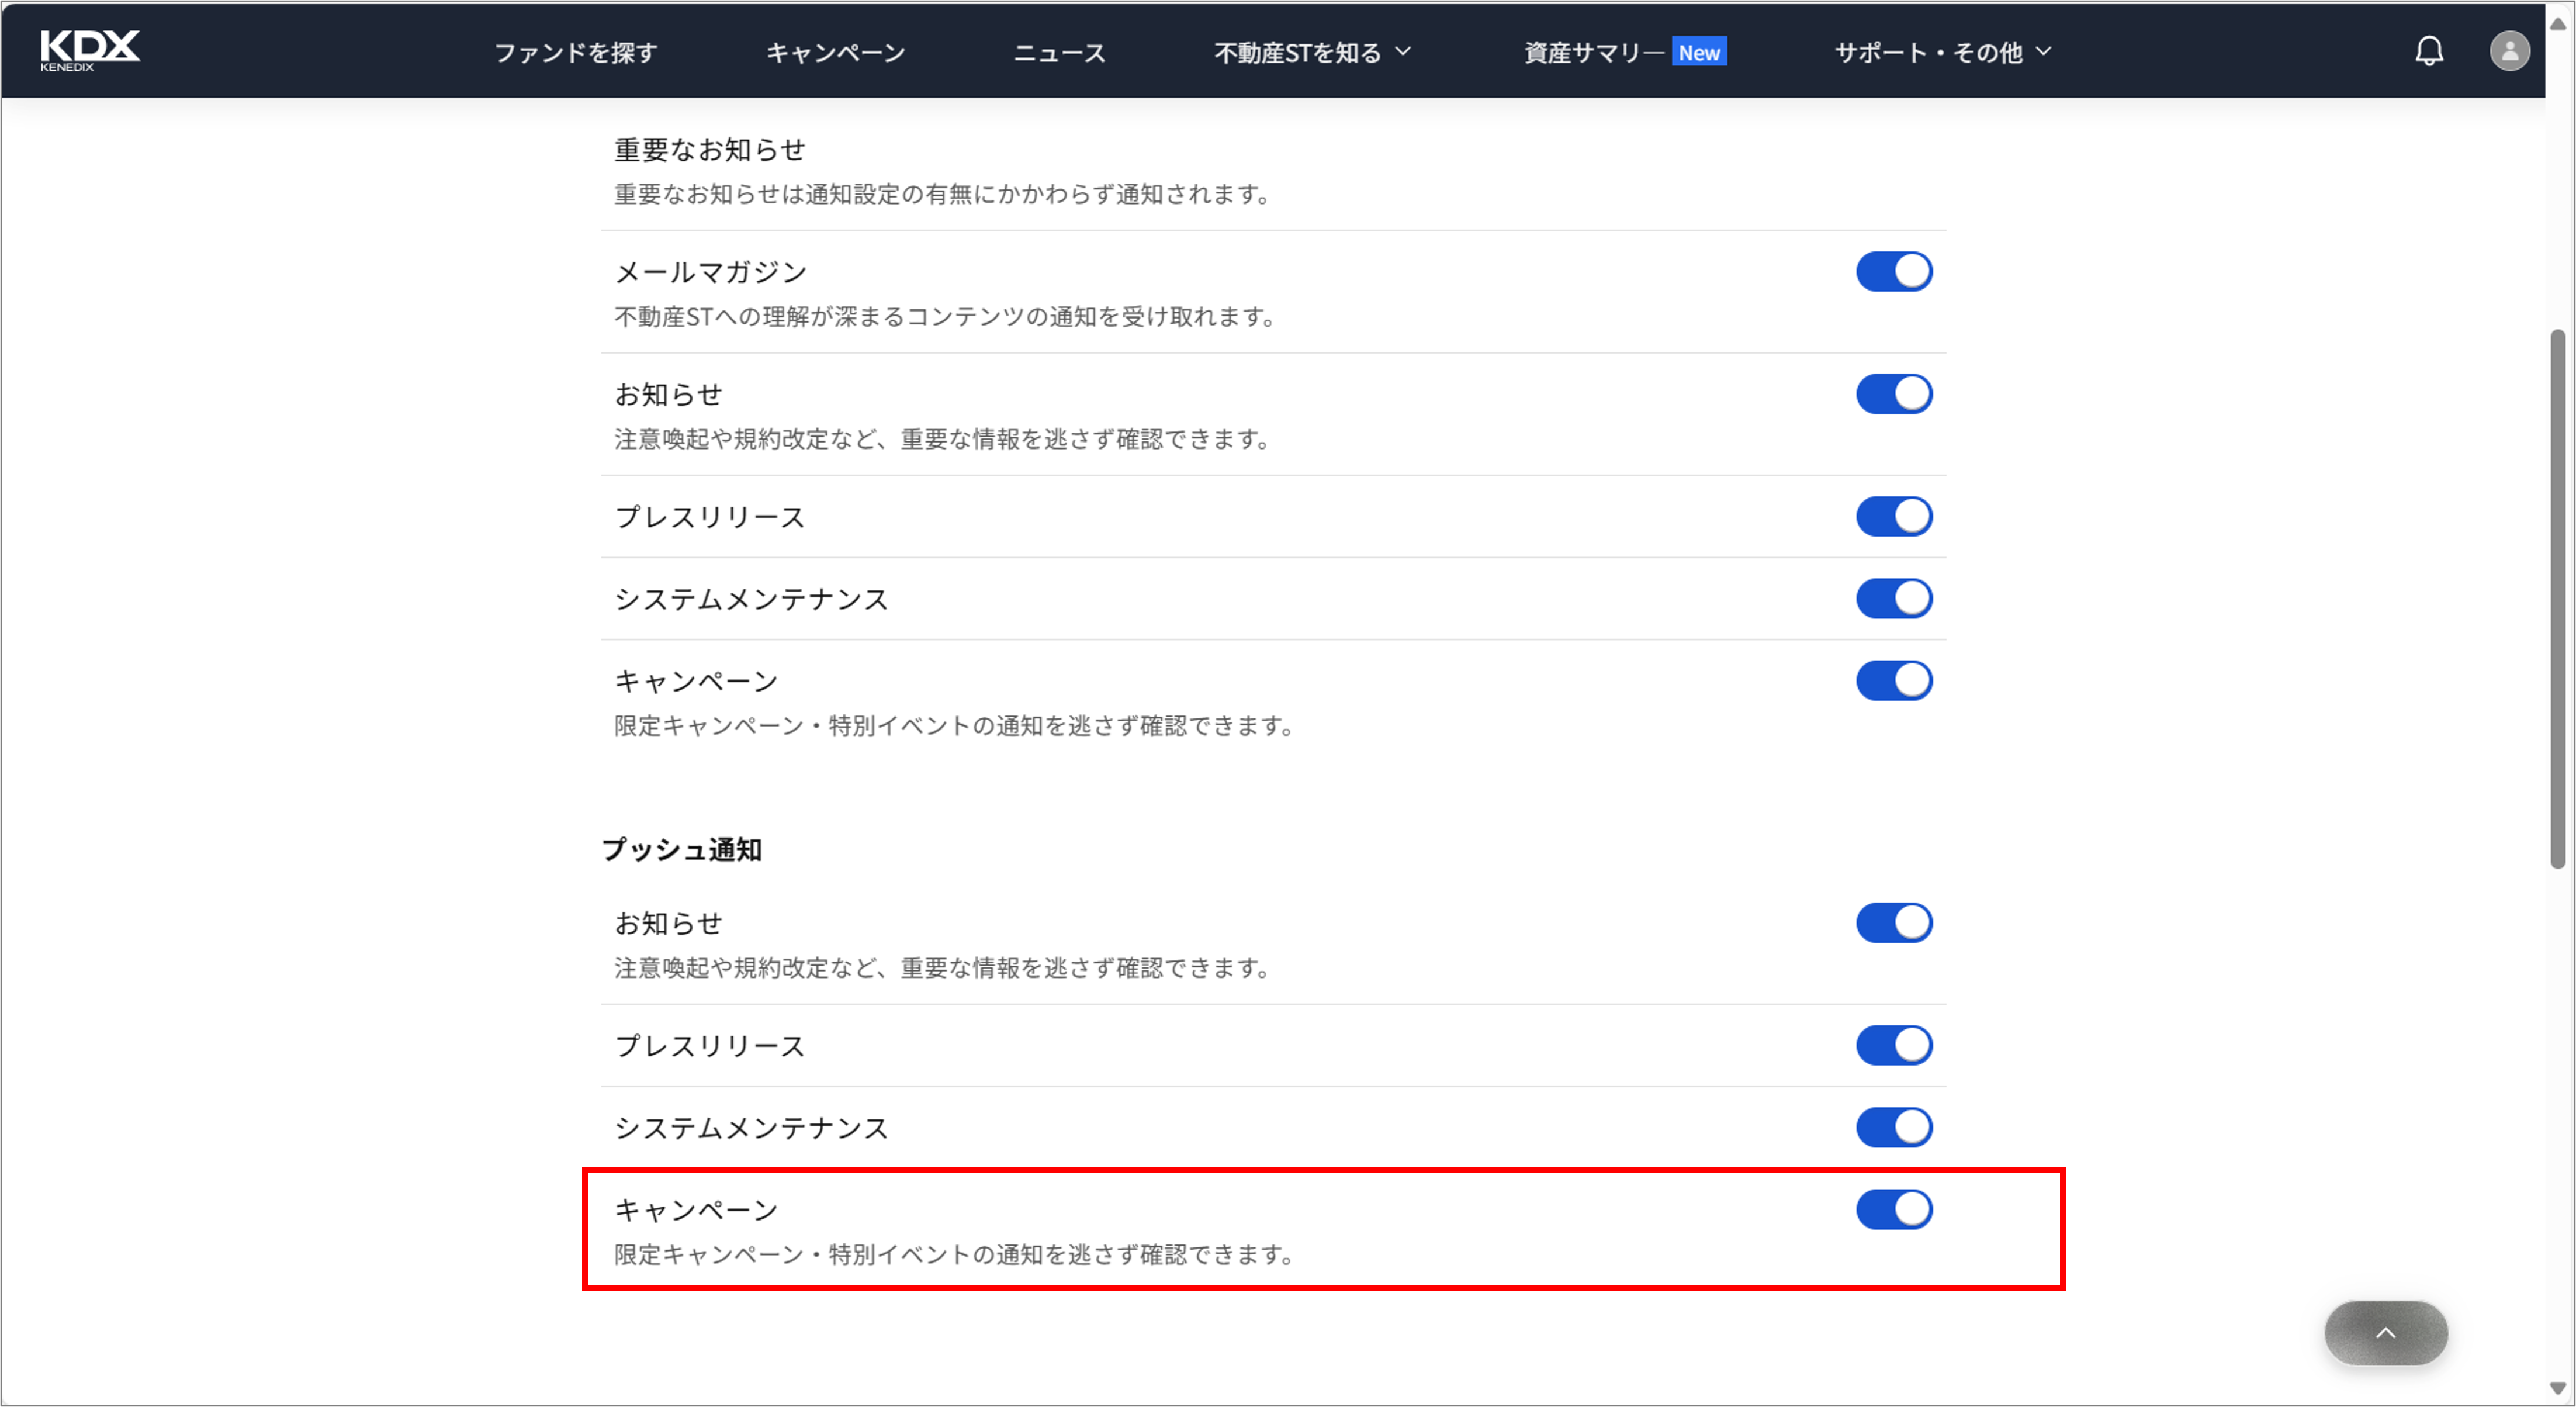Click the 重要なお知らせ heading text
The height and width of the screenshot is (1407, 2576).
coord(709,149)
